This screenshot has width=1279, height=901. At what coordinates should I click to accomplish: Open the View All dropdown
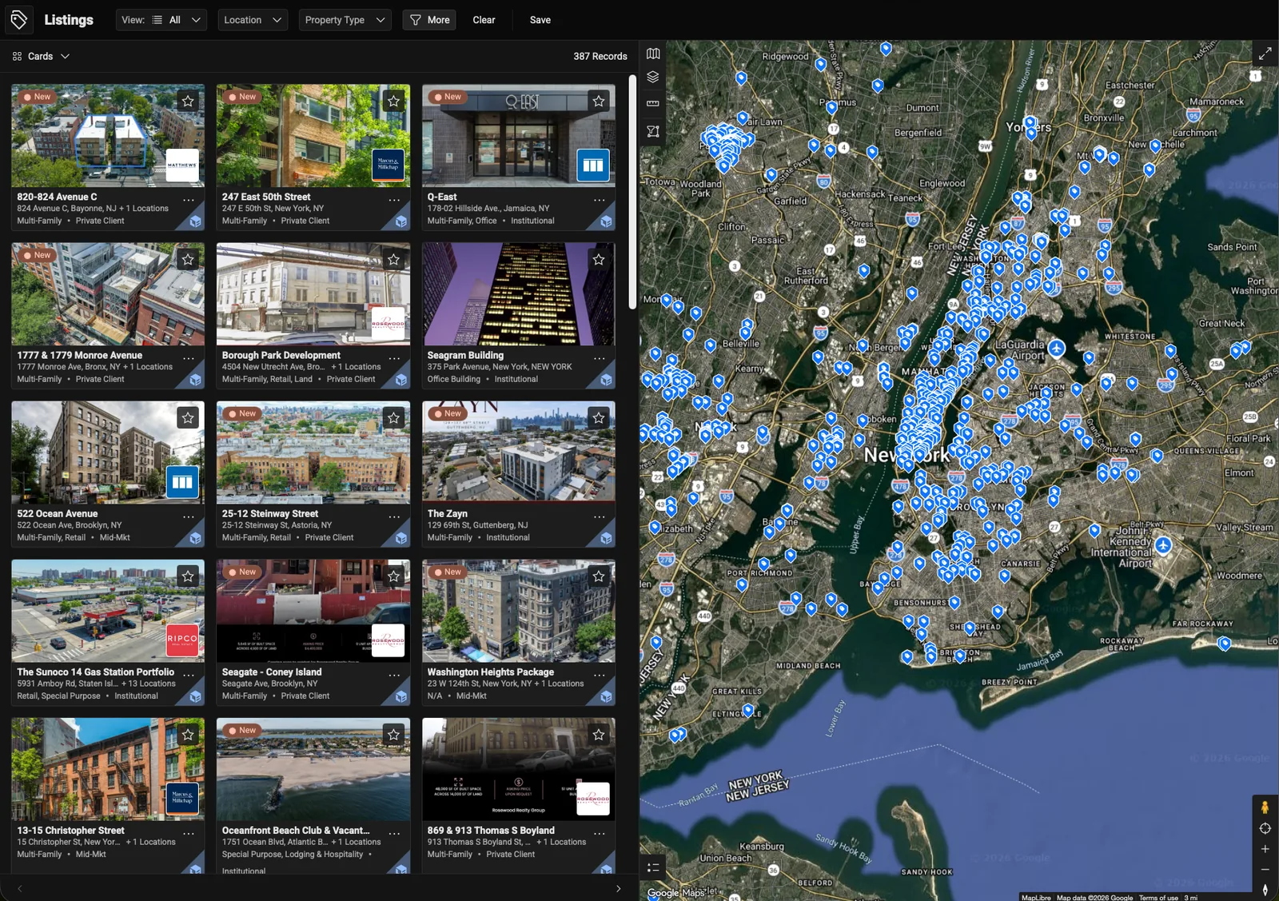click(x=161, y=20)
